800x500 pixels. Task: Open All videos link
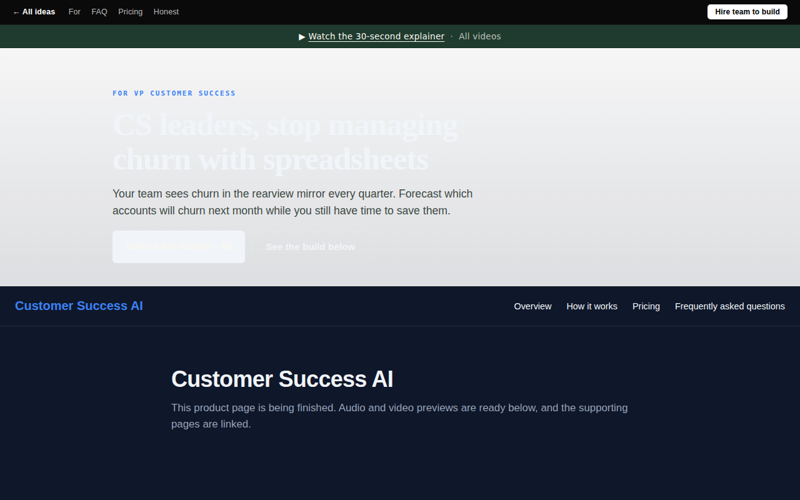pos(480,36)
